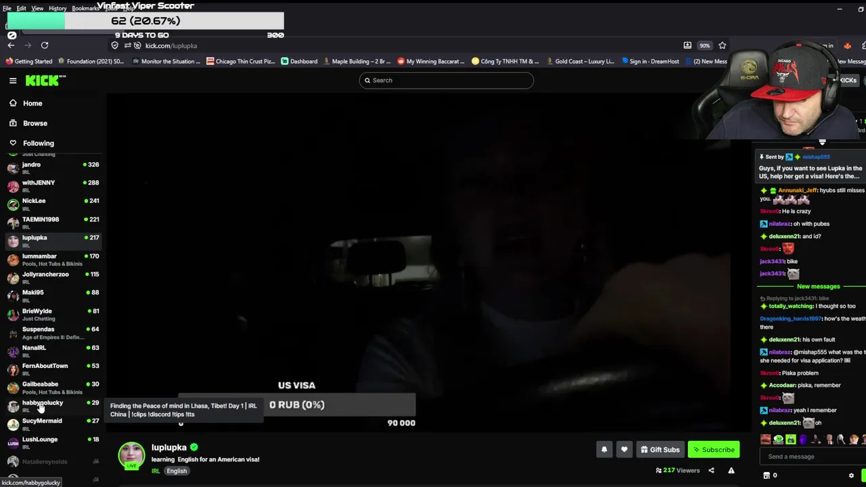The width and height of the screenshot is (866, 487).
Task: Open NickLee channel
Action: (x=53, y=204)
